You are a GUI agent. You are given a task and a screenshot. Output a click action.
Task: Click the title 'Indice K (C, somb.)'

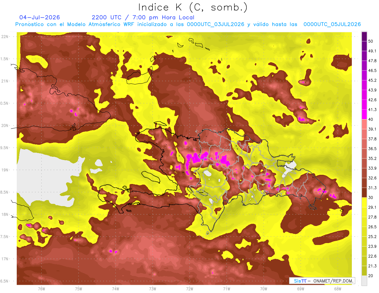point(193,7)
